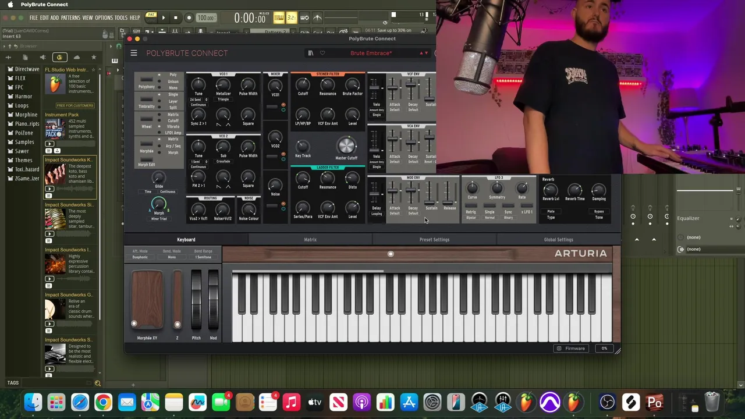Open the Glide Time mode dropdown
745x419 pixels.
[x=148, y=192]
